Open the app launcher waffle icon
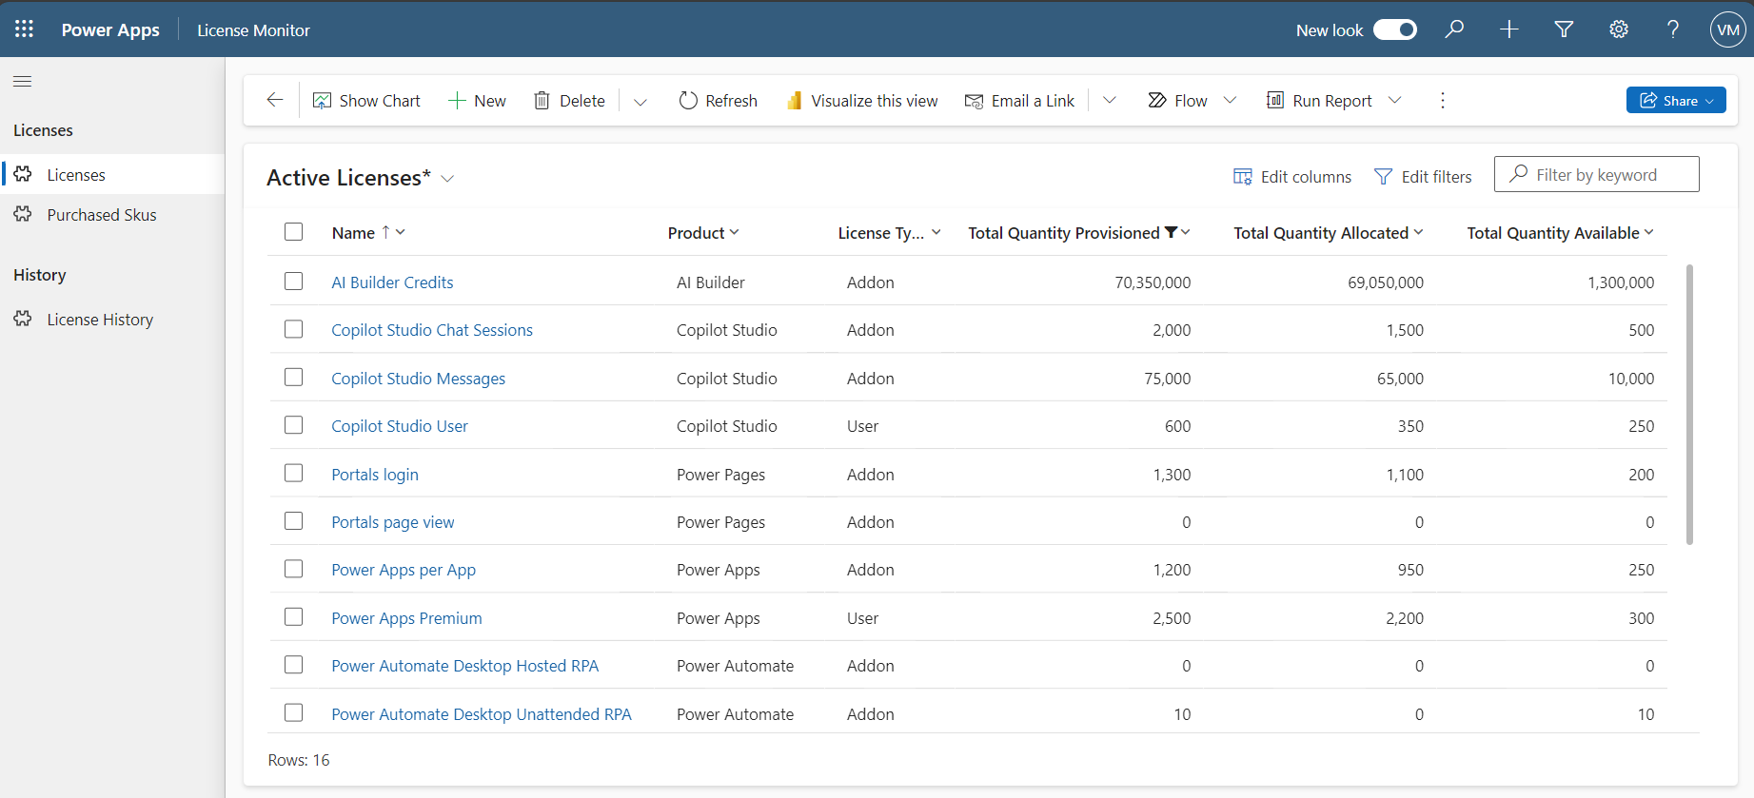The width and height of the screenshot is (1754, 798). 24,29
